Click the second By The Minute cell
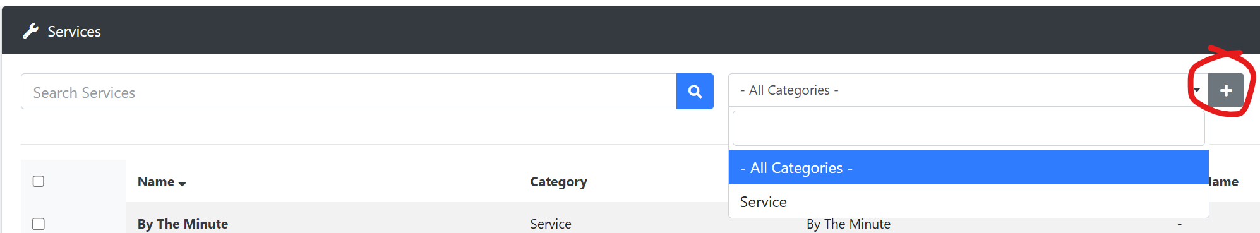The image size is (1260, 233). click(848, 224)
